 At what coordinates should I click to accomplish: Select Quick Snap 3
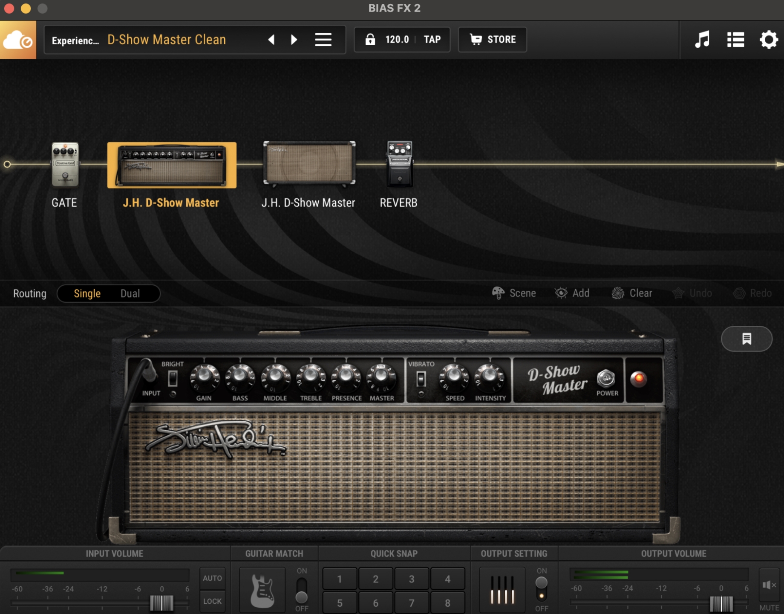412,579
